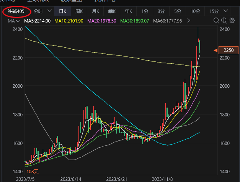The width and height of the screenshot is (240, 182).
Task: Select the 季K quarterly tab
Action: coord(112,11)
